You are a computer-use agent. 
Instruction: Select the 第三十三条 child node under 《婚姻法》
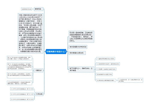[x=19, y=58]
